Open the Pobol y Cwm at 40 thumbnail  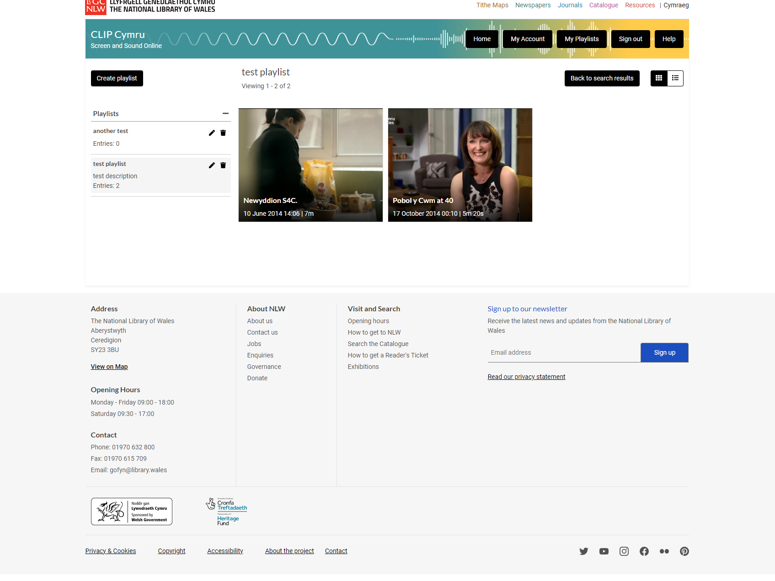[460, 165]
